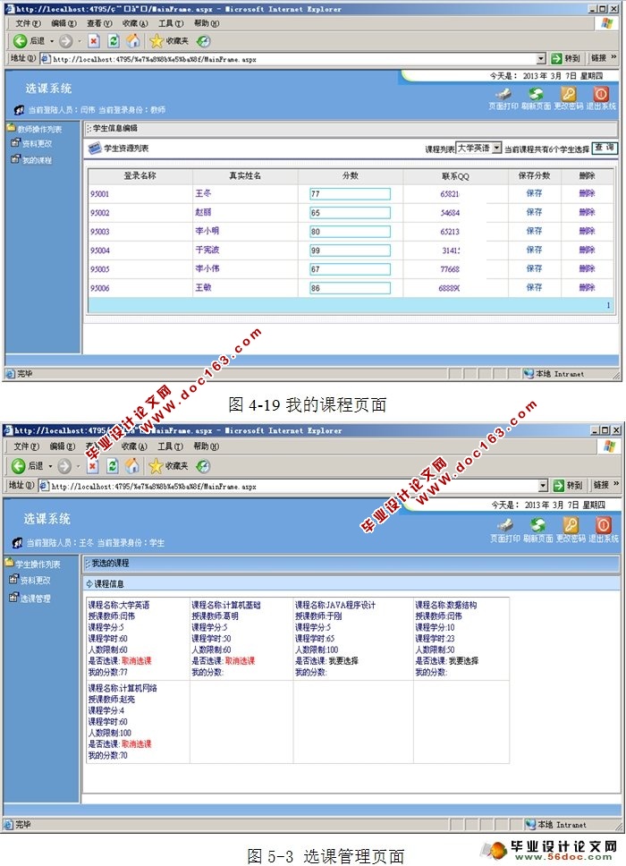Click login name 95002 in the table
The width and height of the screenshot is (626, 866).
(100, 213)
